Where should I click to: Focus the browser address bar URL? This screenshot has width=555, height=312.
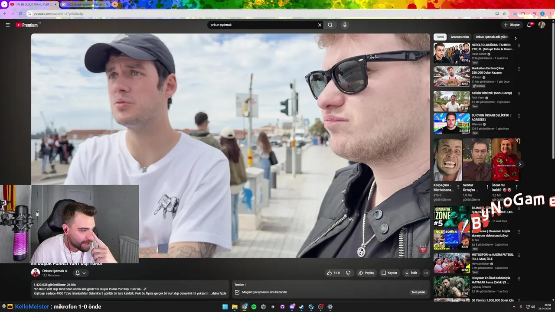[x=260, y=13]
